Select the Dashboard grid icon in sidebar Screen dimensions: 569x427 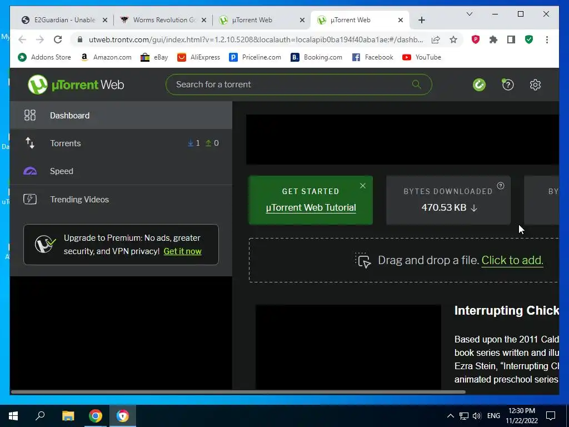pyautogui.click(x=30, y=115)
